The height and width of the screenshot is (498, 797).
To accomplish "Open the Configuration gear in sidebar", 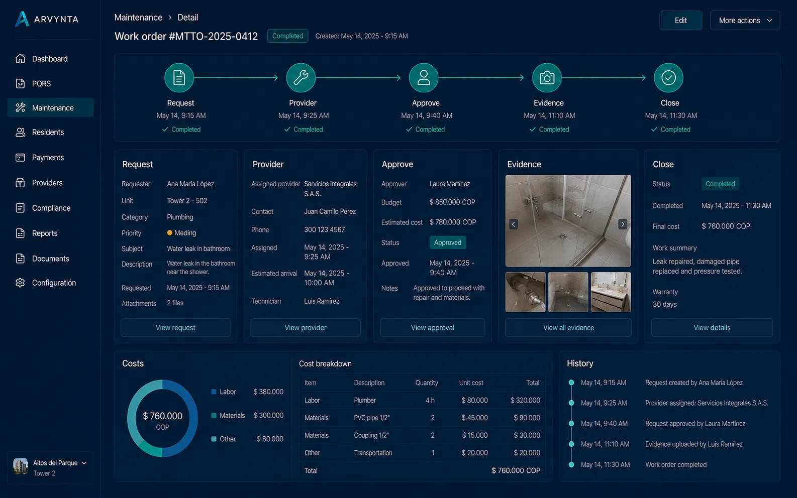I will (20, 283).
